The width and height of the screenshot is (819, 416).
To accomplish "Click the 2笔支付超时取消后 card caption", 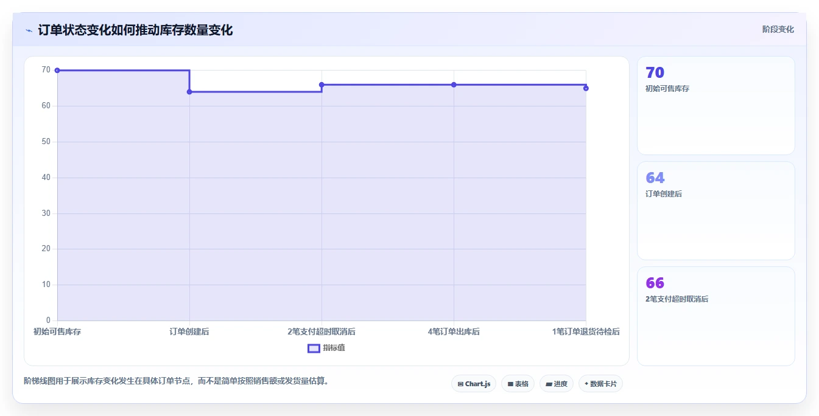I will tap(677, 299).
